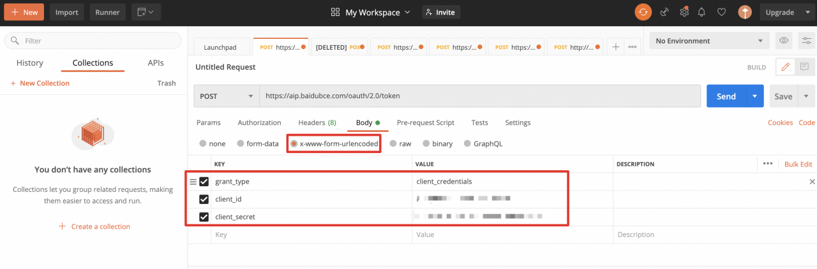Select the binary body type

coord(426,143)
